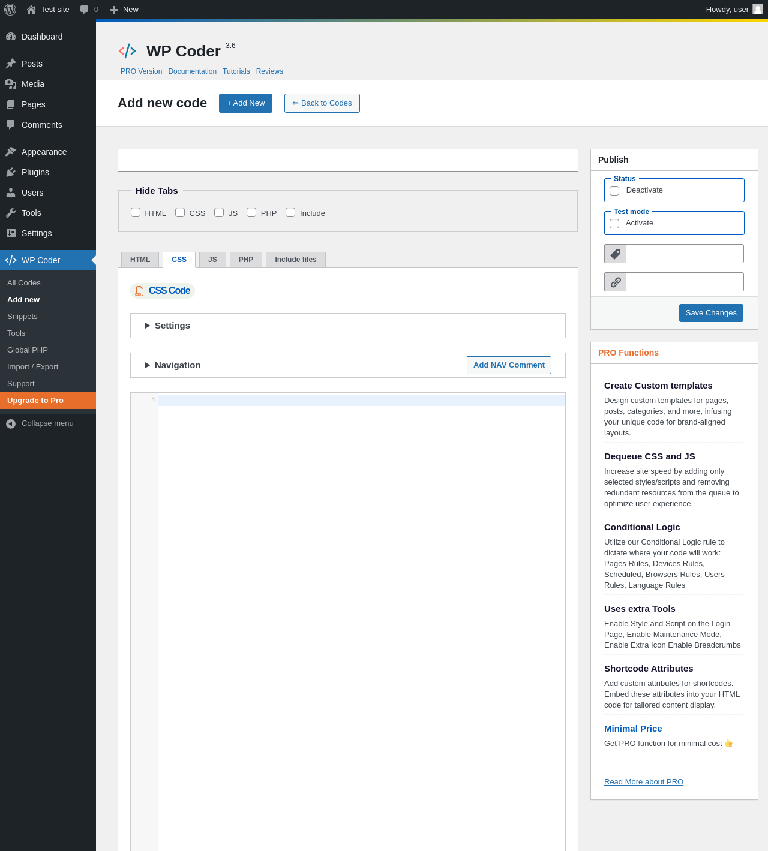This screenshot has height=851, width=768.
Task: Click the CSS file icon beside CSS Code
Action: coord(139,291)
